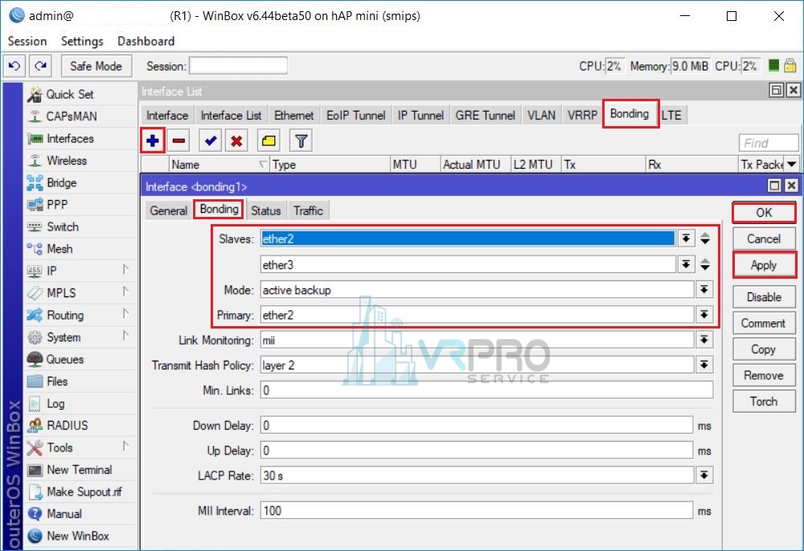Open the Transmit Hash Policy dropdown
This screenshot has height=551, width=804.
coord(704,365)
